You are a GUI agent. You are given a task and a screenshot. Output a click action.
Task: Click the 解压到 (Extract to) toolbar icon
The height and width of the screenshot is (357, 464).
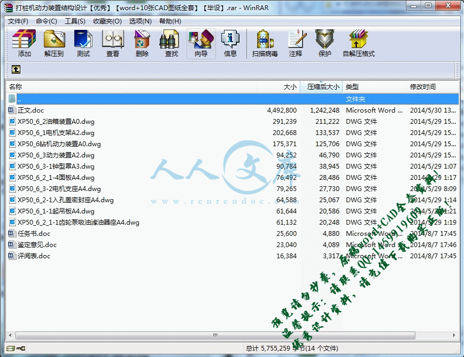54,39
